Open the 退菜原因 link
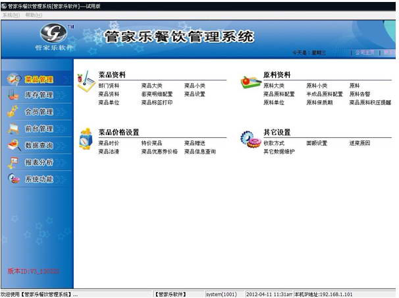Image resolution: width=399 pixels, height=298 pixels. point(359,143)
